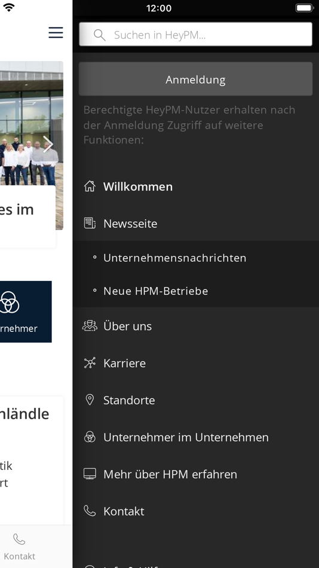Tap the hamburger menu icon
Screen dimensions: 319x568
pyautogui.click(x=56, y=33)
